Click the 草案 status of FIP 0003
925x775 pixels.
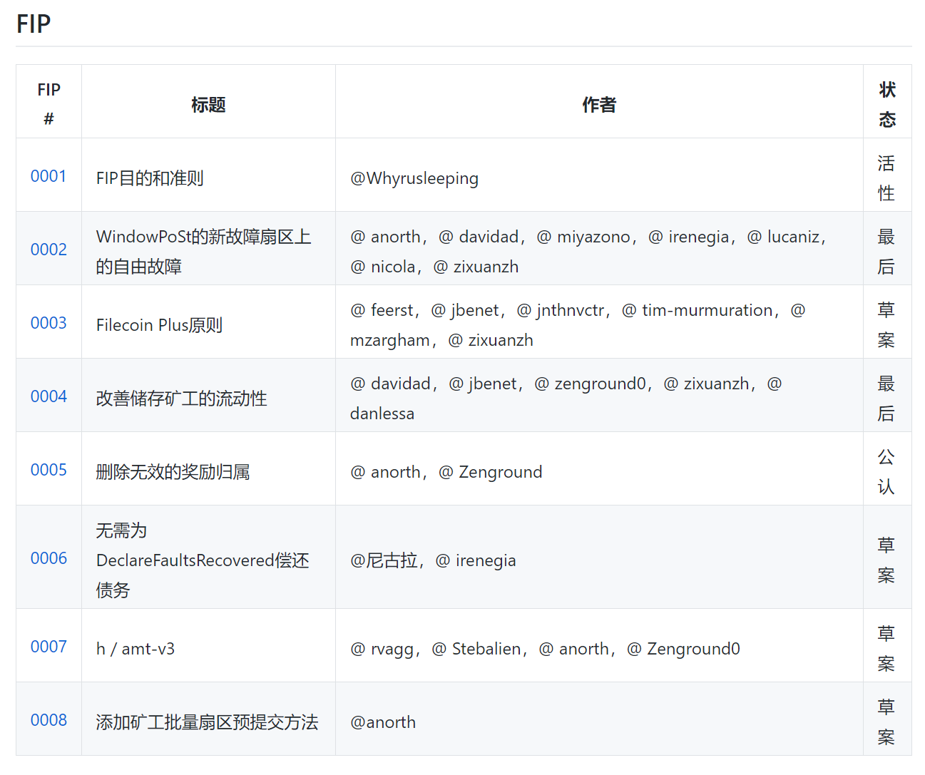point(886,323)
